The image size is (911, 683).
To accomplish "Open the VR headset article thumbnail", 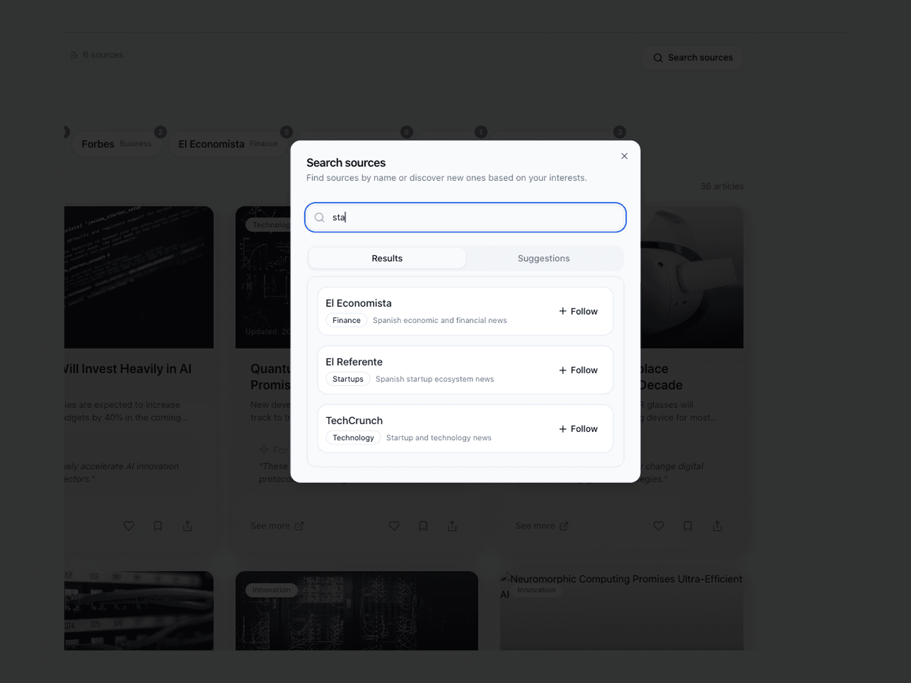I will tap(692, 277).
